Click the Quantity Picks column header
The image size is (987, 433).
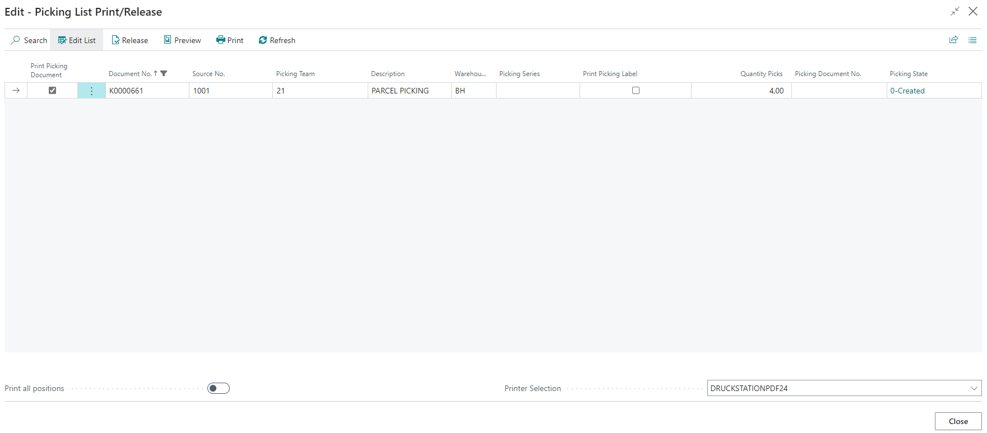click(x=761, y=74)
